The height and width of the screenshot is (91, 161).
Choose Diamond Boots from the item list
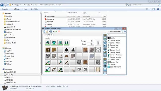point(114,60)
